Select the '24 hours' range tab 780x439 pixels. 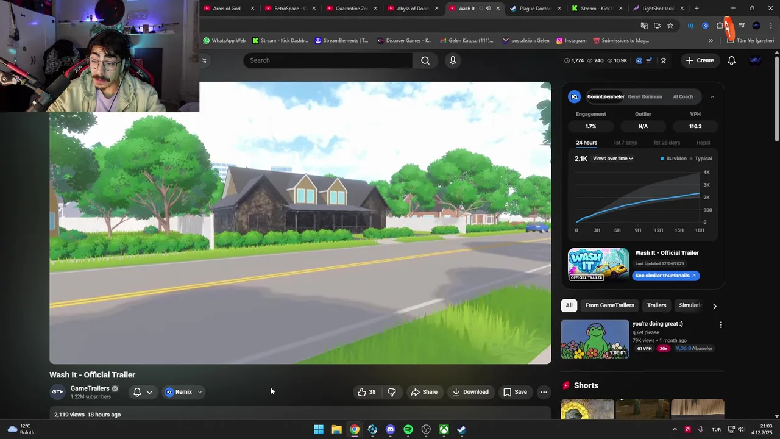tap(586, 143)
